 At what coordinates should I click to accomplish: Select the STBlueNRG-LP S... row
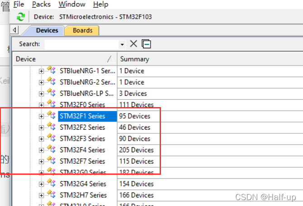(x=86, y=94)
